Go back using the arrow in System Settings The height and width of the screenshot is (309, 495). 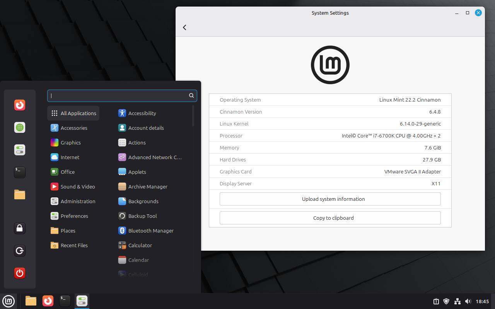tap(184, 27)
